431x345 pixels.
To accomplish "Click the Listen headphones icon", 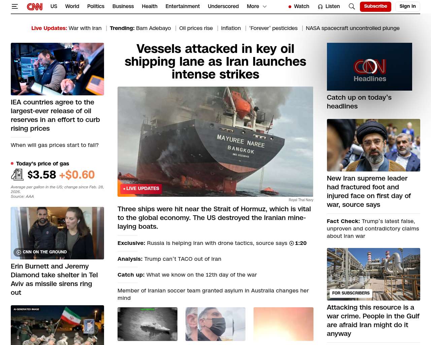I will (320, 6).
